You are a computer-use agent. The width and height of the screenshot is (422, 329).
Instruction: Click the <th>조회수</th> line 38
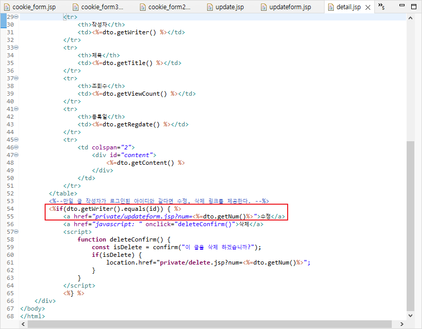coord(101,86)
